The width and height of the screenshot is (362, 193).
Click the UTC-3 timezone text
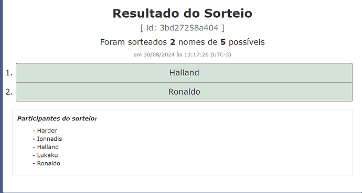221,55
